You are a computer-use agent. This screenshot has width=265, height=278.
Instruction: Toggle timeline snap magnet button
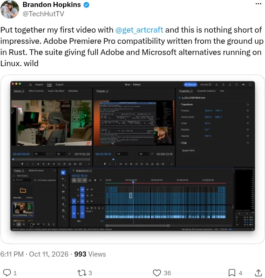80,180
